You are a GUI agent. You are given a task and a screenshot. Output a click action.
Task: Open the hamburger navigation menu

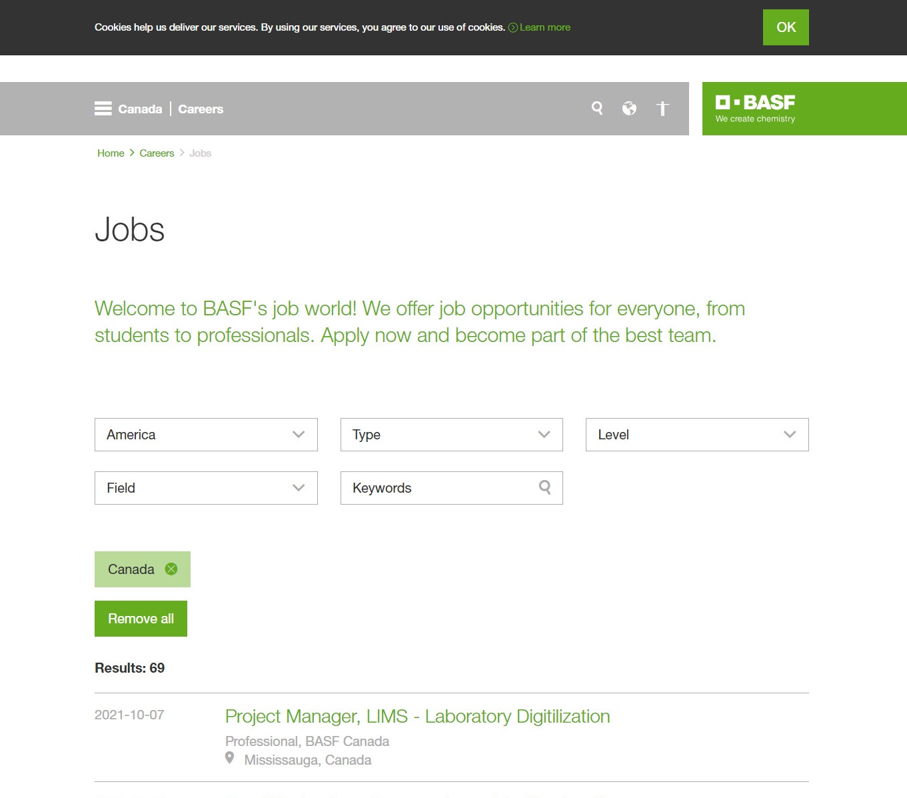[103, 109]
